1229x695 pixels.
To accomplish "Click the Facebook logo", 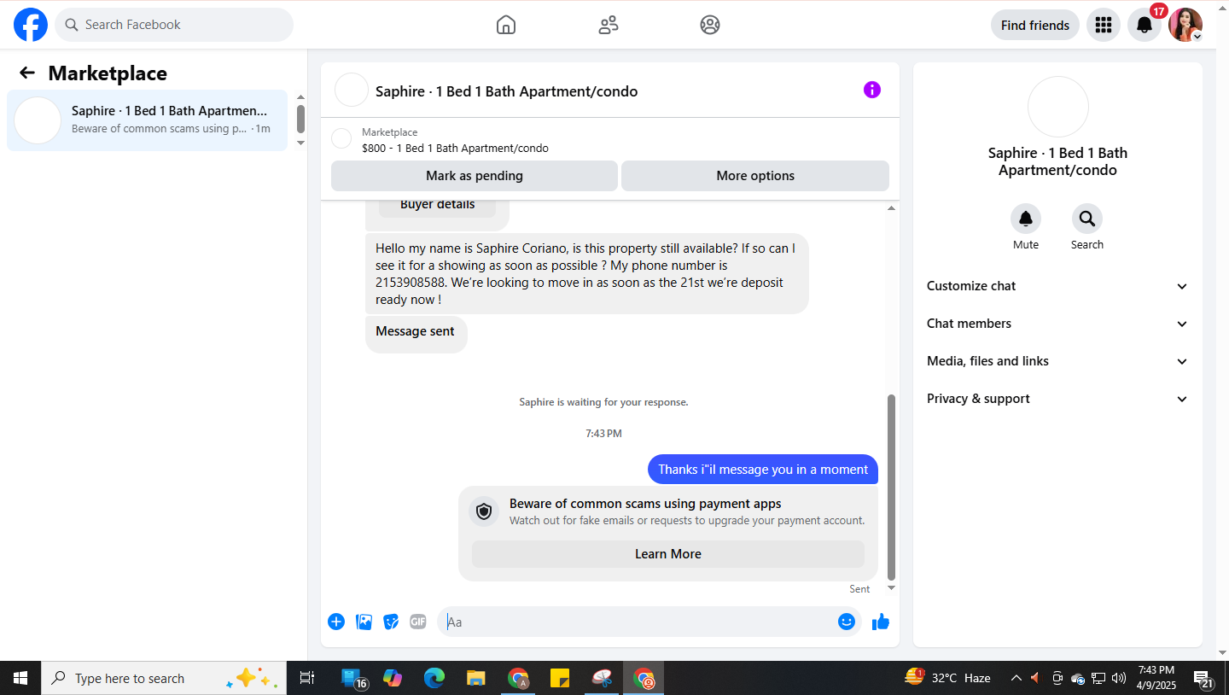I will (x=31, y=25).
